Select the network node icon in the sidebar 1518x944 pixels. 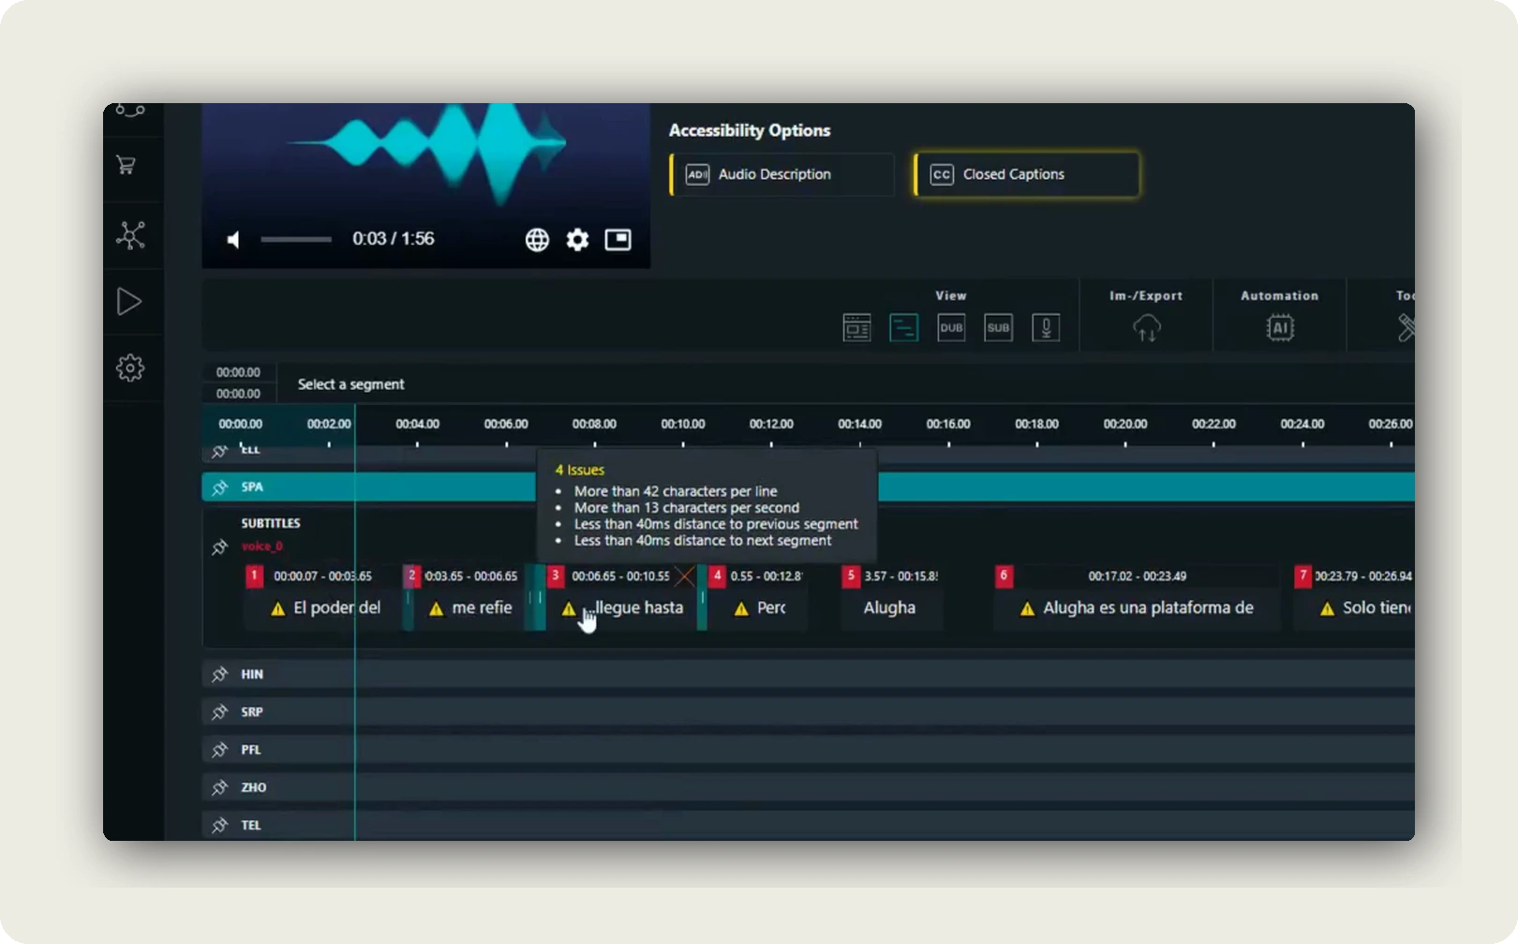tap(130, 235)
